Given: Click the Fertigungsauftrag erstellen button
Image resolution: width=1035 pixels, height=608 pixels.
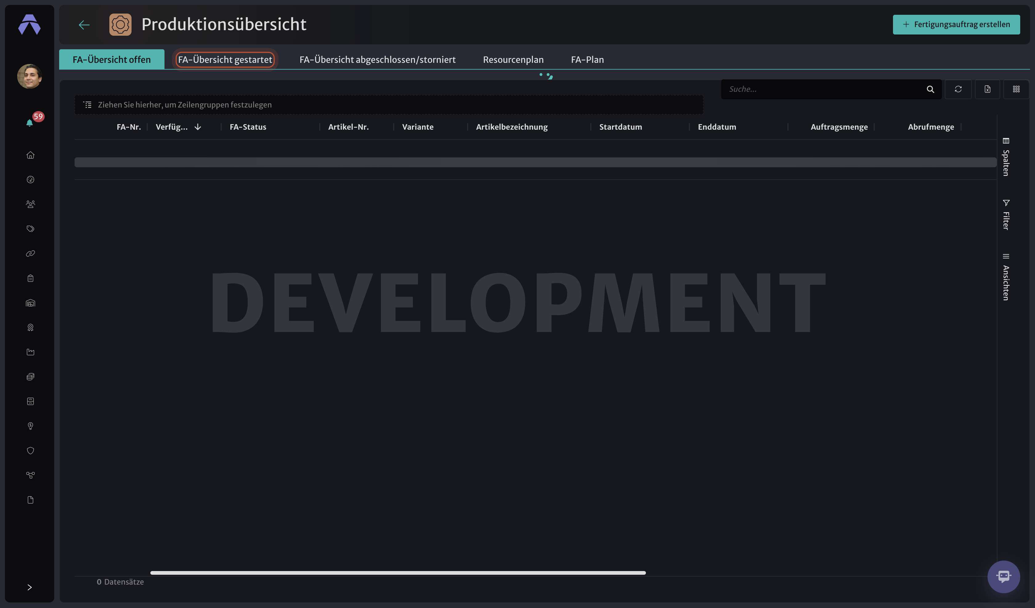Looking at the screenshot, I should pyautogui.click(x=956, y=24).
